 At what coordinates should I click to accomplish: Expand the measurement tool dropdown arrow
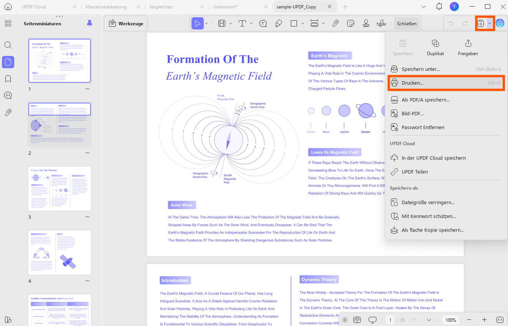click(x=323, y=23)
